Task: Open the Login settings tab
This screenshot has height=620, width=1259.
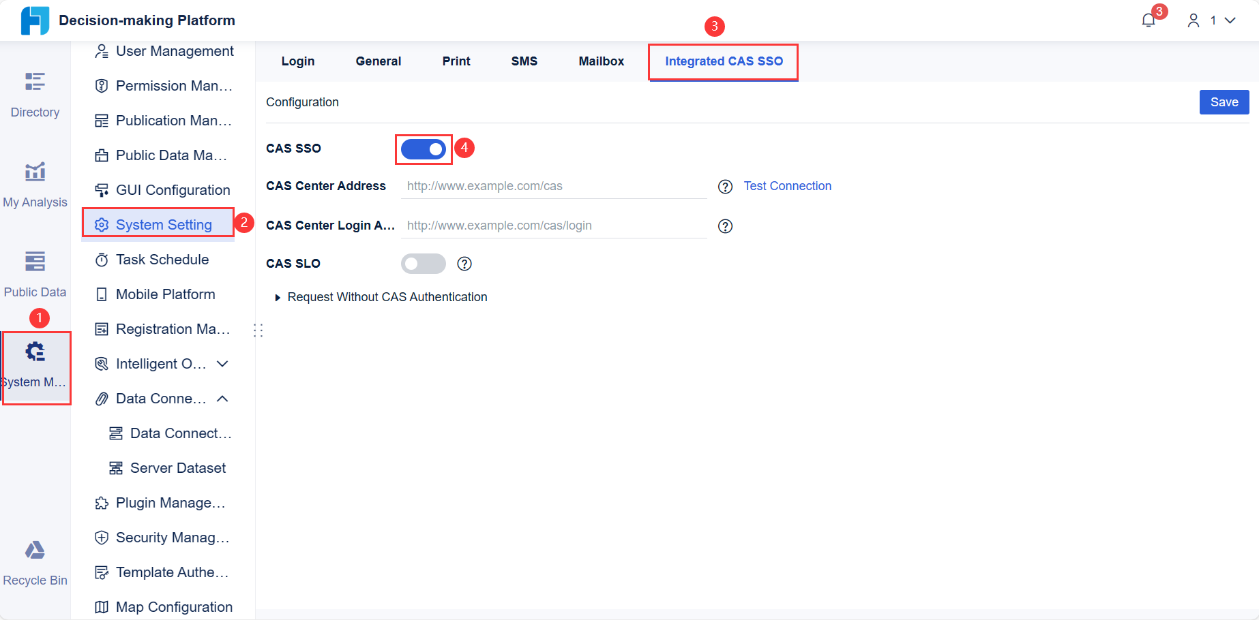Action: (x=297, y=61)
